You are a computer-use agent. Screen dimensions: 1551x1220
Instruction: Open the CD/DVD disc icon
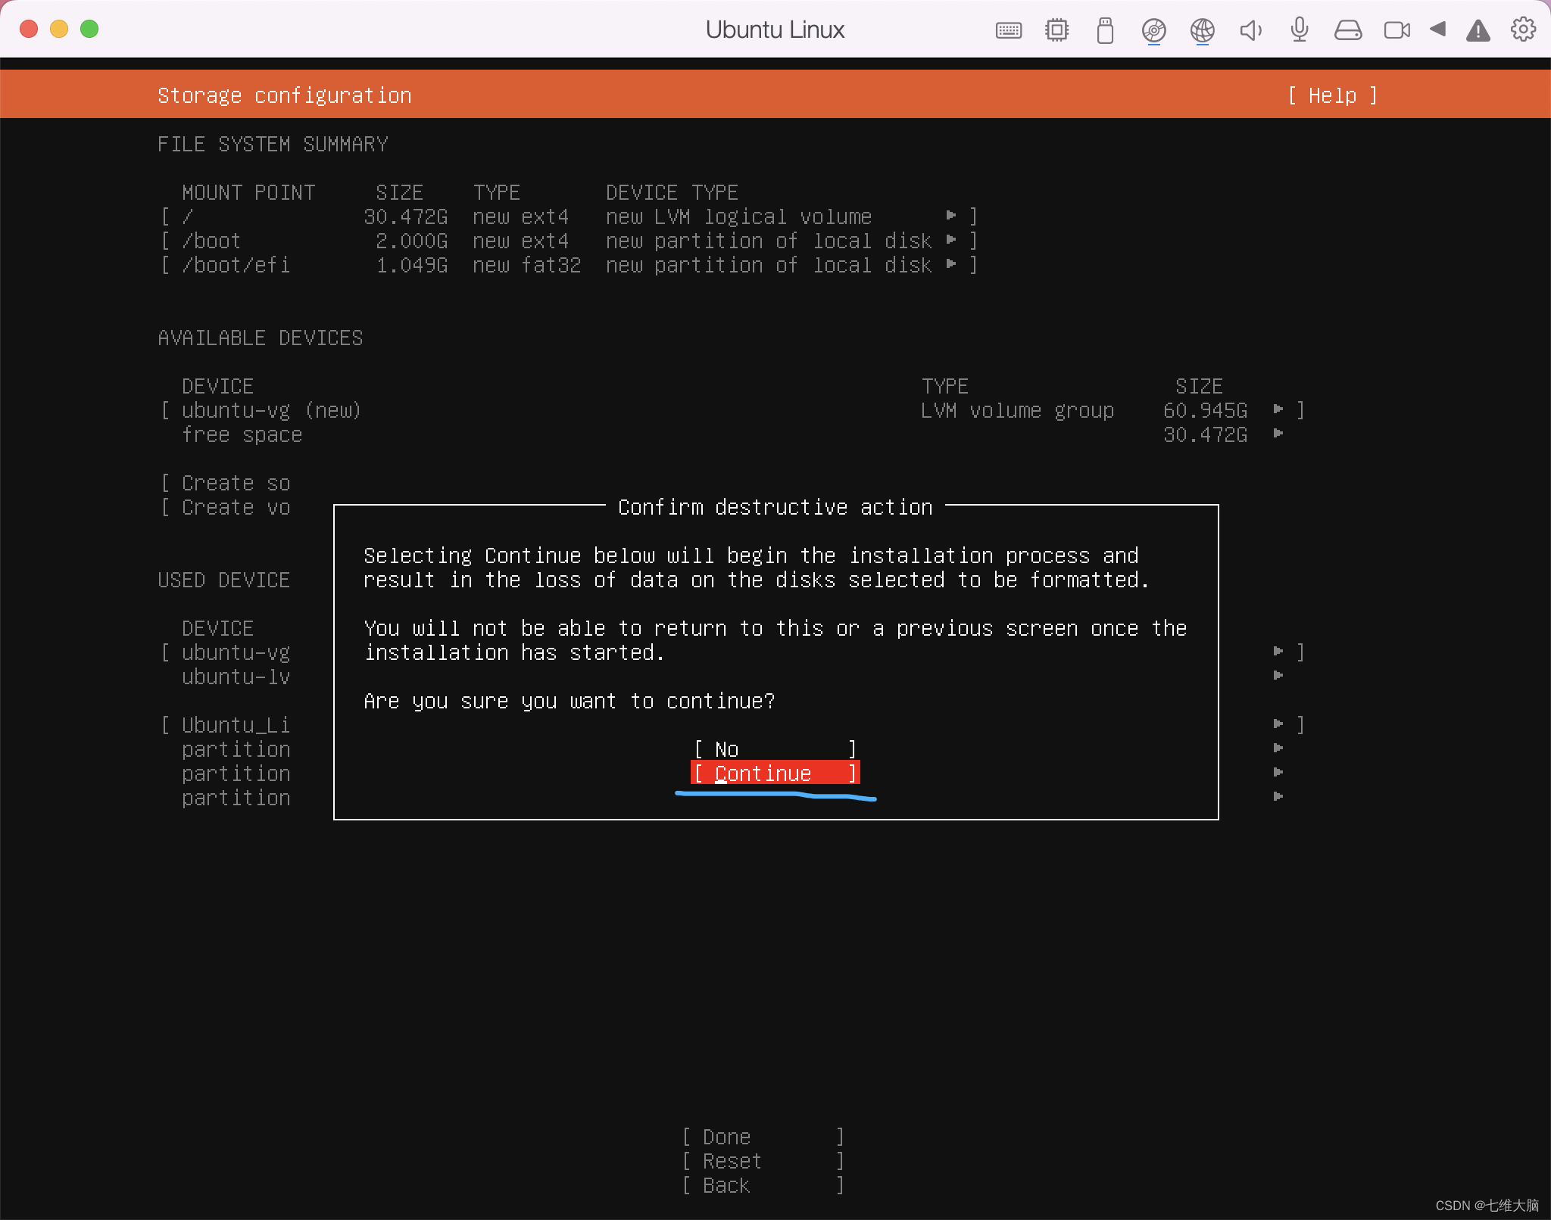pyautogui.click(x=1153, y=30)
